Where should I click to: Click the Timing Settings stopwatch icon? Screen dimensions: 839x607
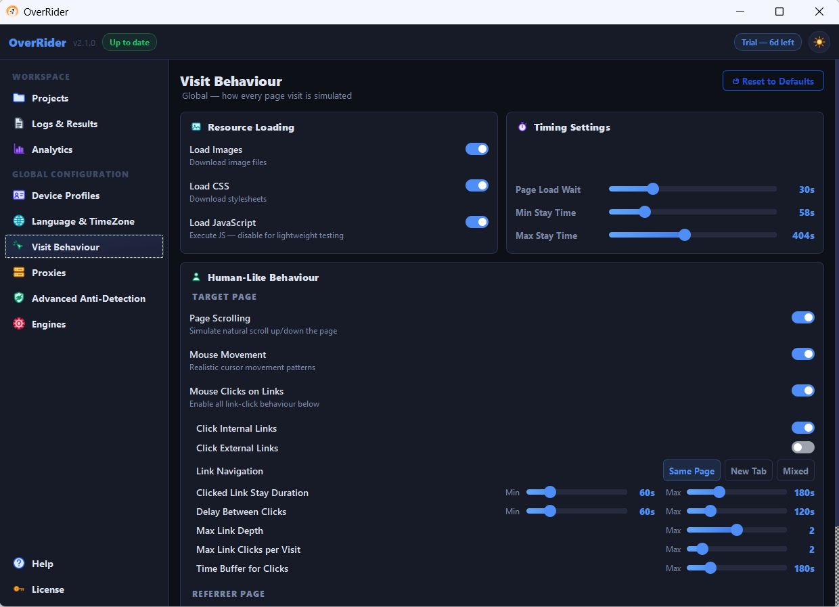point(522,127)
